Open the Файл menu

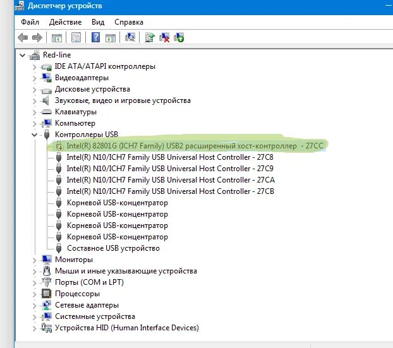click(30, 22)
